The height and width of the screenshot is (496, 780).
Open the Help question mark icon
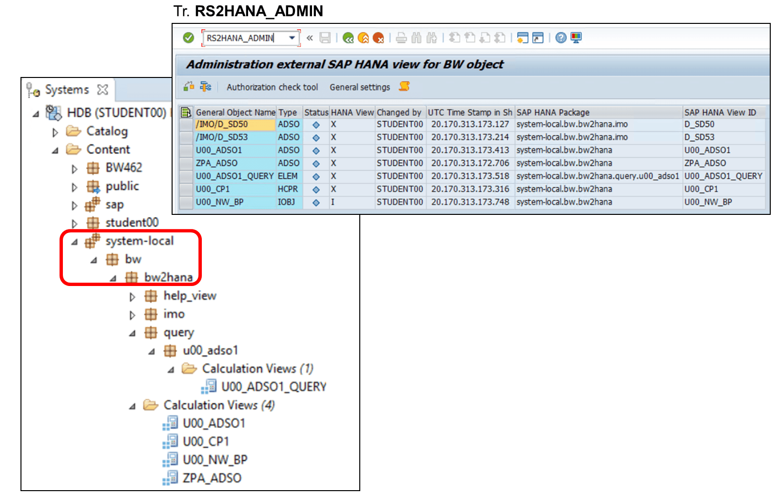(x=561, y=38)
